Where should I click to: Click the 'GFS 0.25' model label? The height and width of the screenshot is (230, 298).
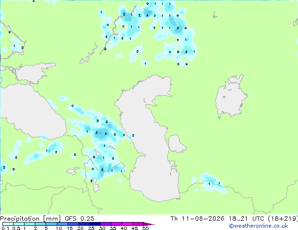[x=79, y=219]
